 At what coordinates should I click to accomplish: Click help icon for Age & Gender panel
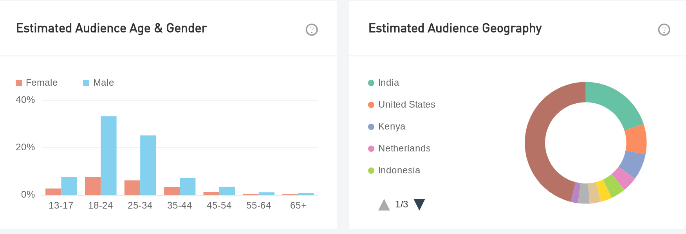312,30
